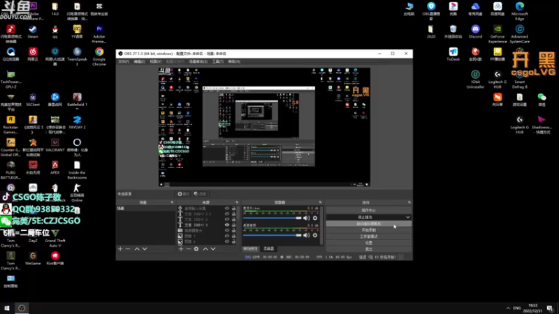Open the ToDesk desktop icon
Viewport: 559px width, 314px height.
point(453,54)
